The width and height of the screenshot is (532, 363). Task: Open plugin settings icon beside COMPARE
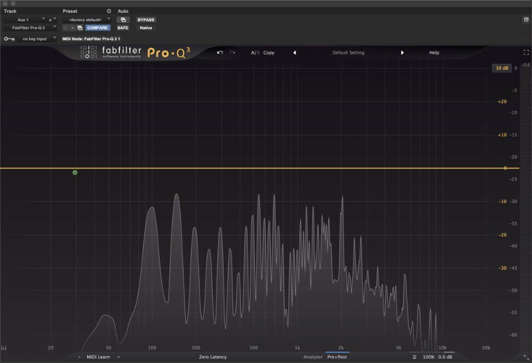[x=80, y=28]
